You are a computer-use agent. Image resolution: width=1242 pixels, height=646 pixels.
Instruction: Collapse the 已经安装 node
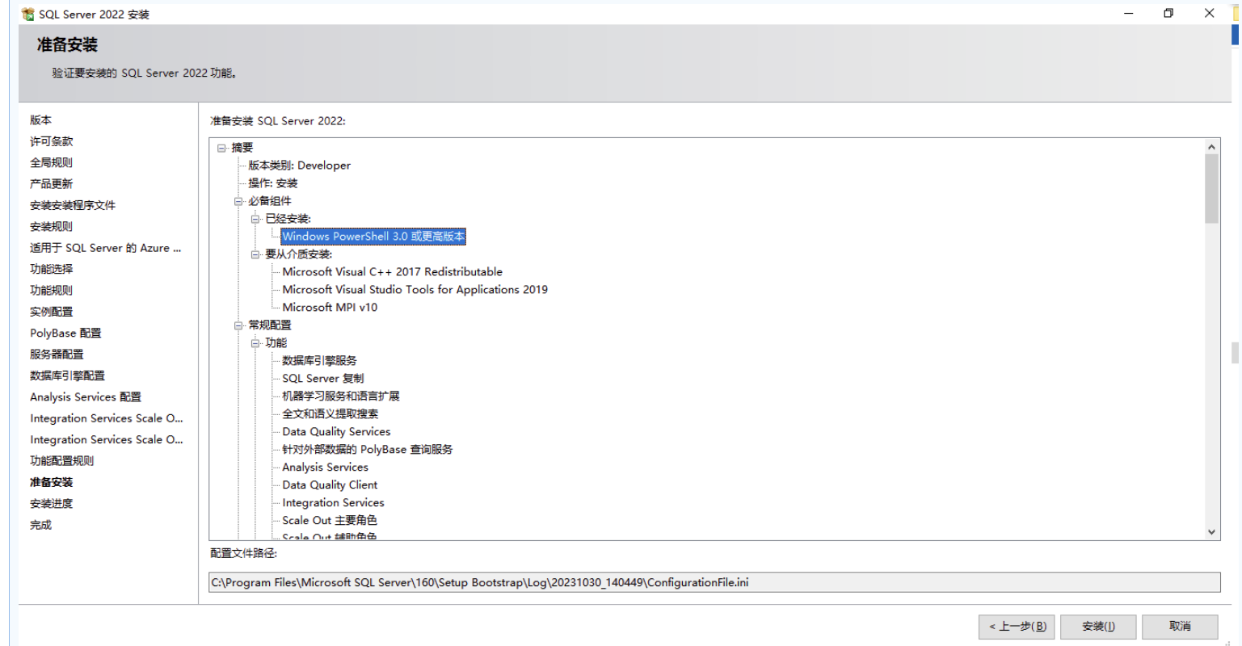pyautogui.click(x=255, y=219)
